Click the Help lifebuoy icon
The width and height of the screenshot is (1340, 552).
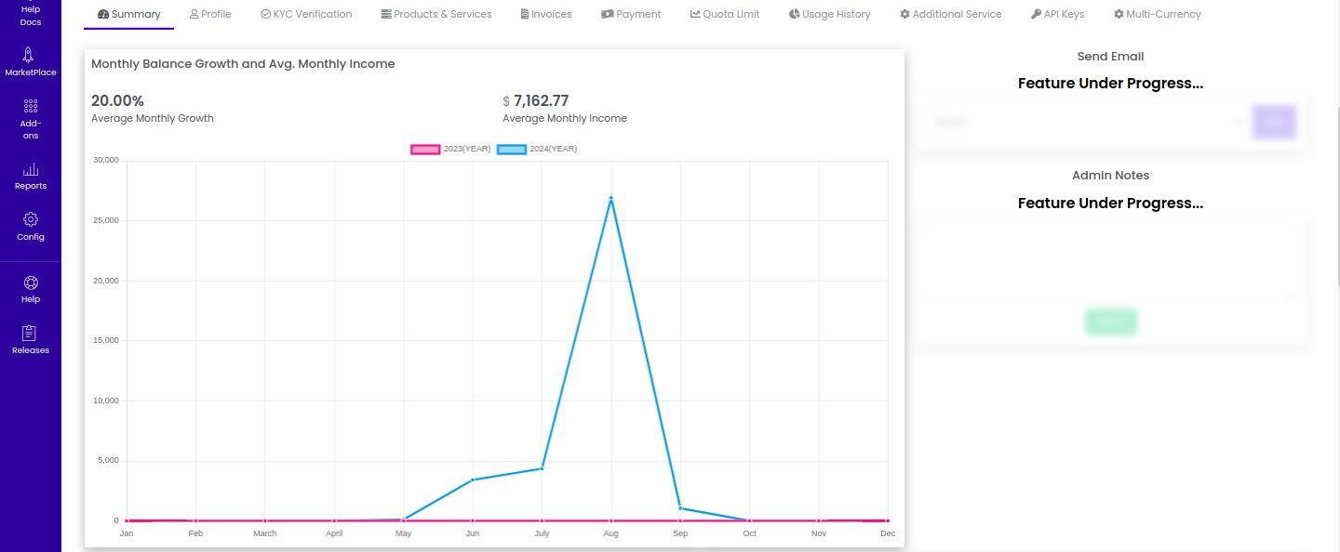click(x=31, y=283)
